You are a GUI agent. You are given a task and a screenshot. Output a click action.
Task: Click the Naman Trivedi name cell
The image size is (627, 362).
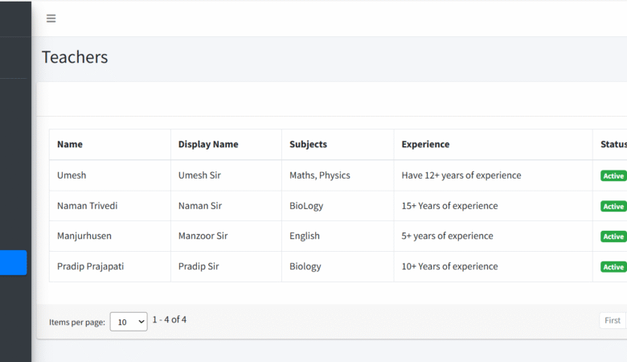click(87, 206)
